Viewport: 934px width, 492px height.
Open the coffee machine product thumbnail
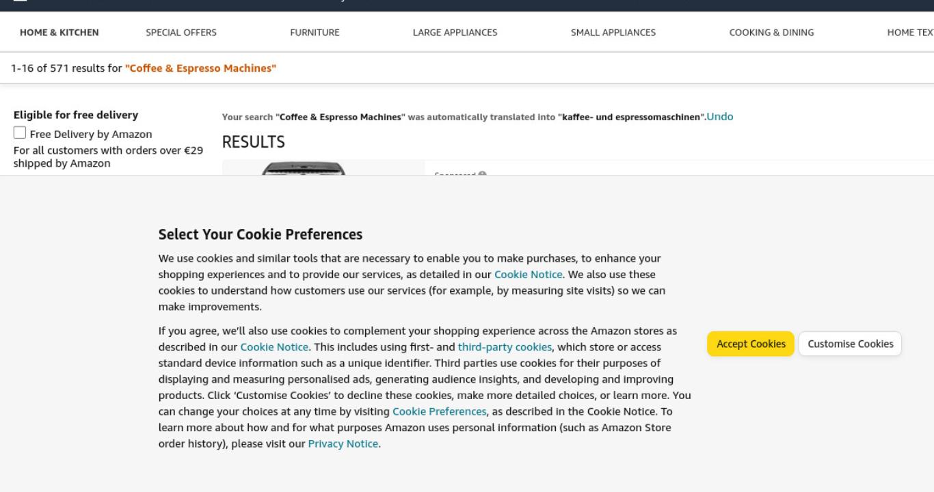tap(304, 168)
